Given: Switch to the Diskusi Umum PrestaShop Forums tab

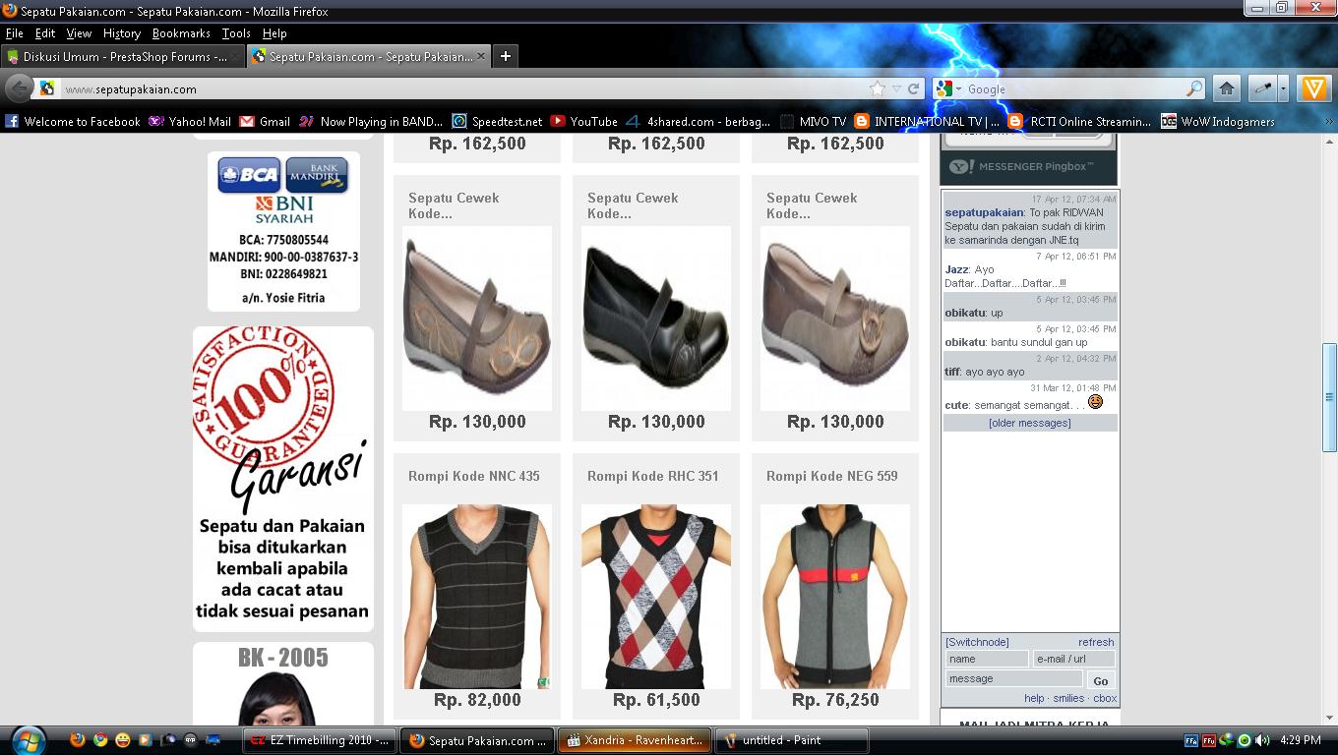Looking at the screenshot, I should click(122, 56).
